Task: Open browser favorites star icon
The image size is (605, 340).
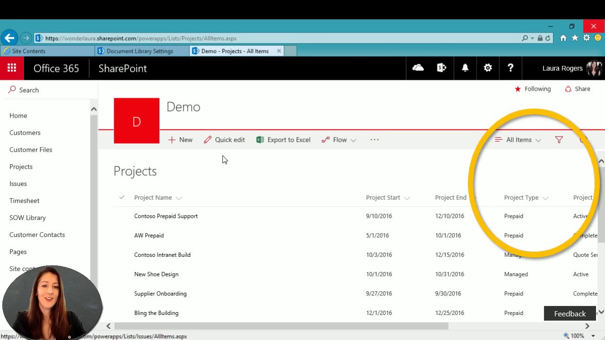Action: click(x=575, y=38)
